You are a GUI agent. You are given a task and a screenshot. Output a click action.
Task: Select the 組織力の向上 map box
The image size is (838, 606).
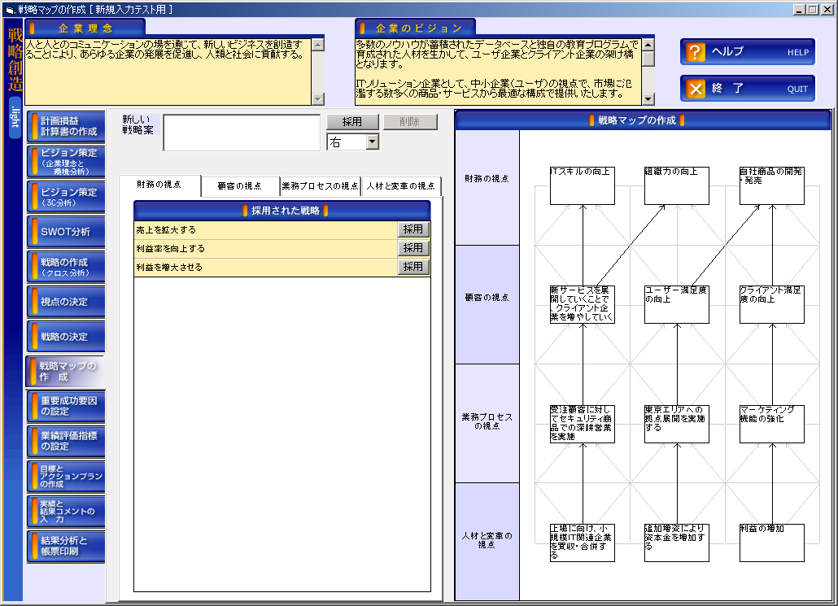677,186
